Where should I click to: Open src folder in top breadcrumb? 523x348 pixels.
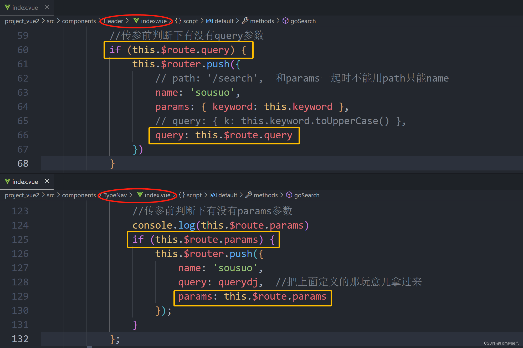click(51, 21)
